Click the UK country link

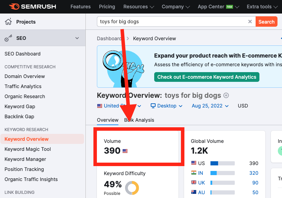click(201, 182)
